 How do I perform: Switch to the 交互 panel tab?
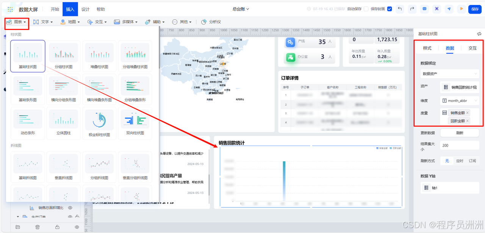(472, 48)
